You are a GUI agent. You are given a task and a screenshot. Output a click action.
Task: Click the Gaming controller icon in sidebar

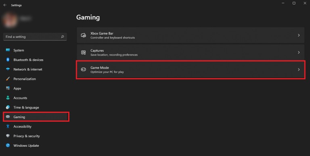point(8,117)
